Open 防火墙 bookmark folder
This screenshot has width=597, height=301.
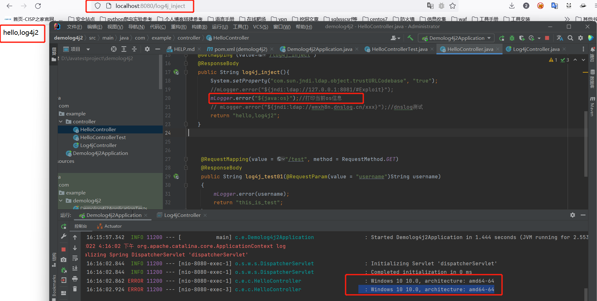tap(403, 19)
